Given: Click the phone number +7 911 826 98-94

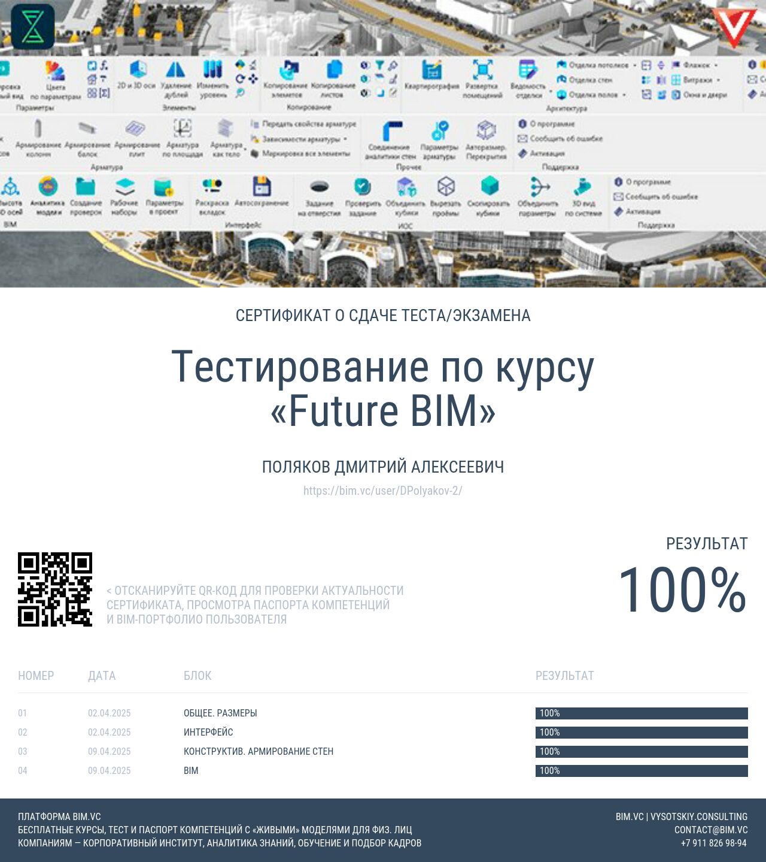Looking at the screenshot, I should point(714,843).
